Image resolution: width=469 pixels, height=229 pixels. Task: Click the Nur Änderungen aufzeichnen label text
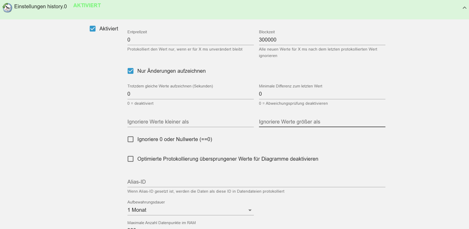pos(171,71)
